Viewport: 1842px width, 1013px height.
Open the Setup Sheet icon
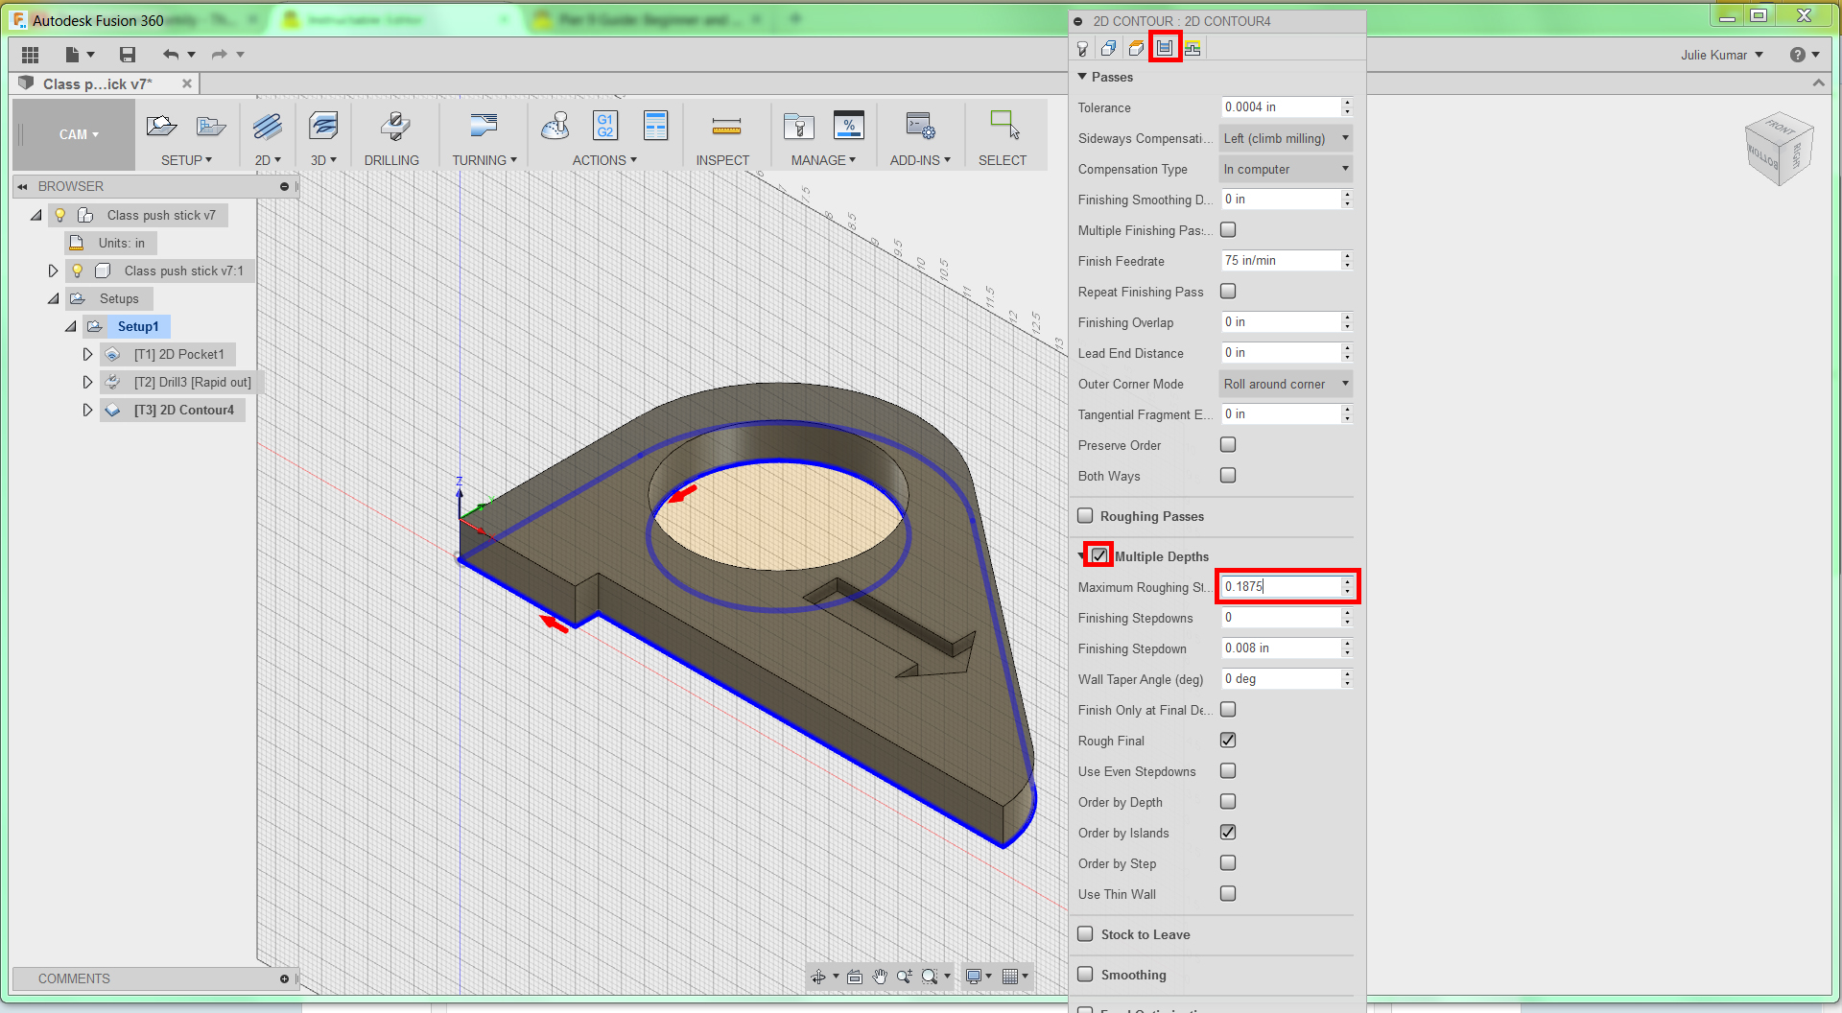click(x=656, y=126)
